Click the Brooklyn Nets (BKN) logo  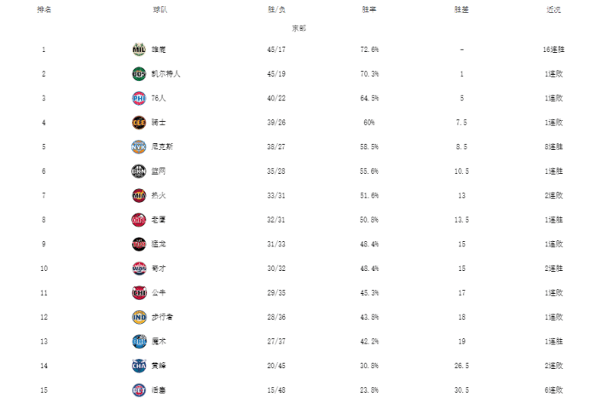point(139,171)
